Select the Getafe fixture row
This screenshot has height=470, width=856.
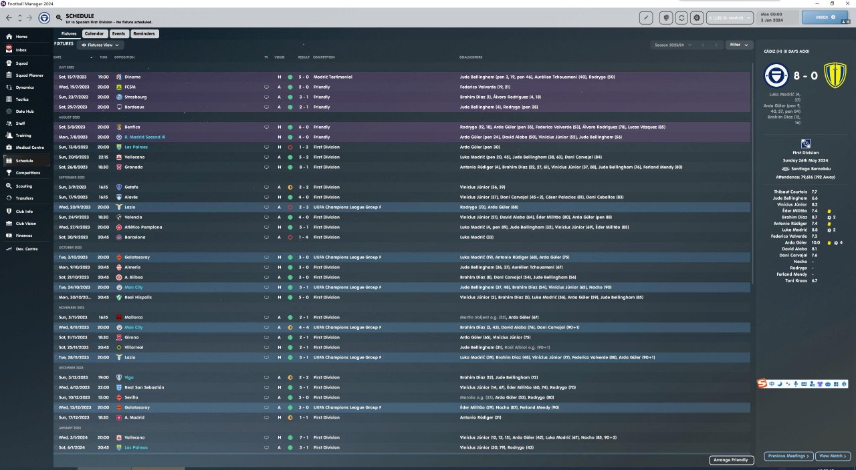(x=403, y=187)
